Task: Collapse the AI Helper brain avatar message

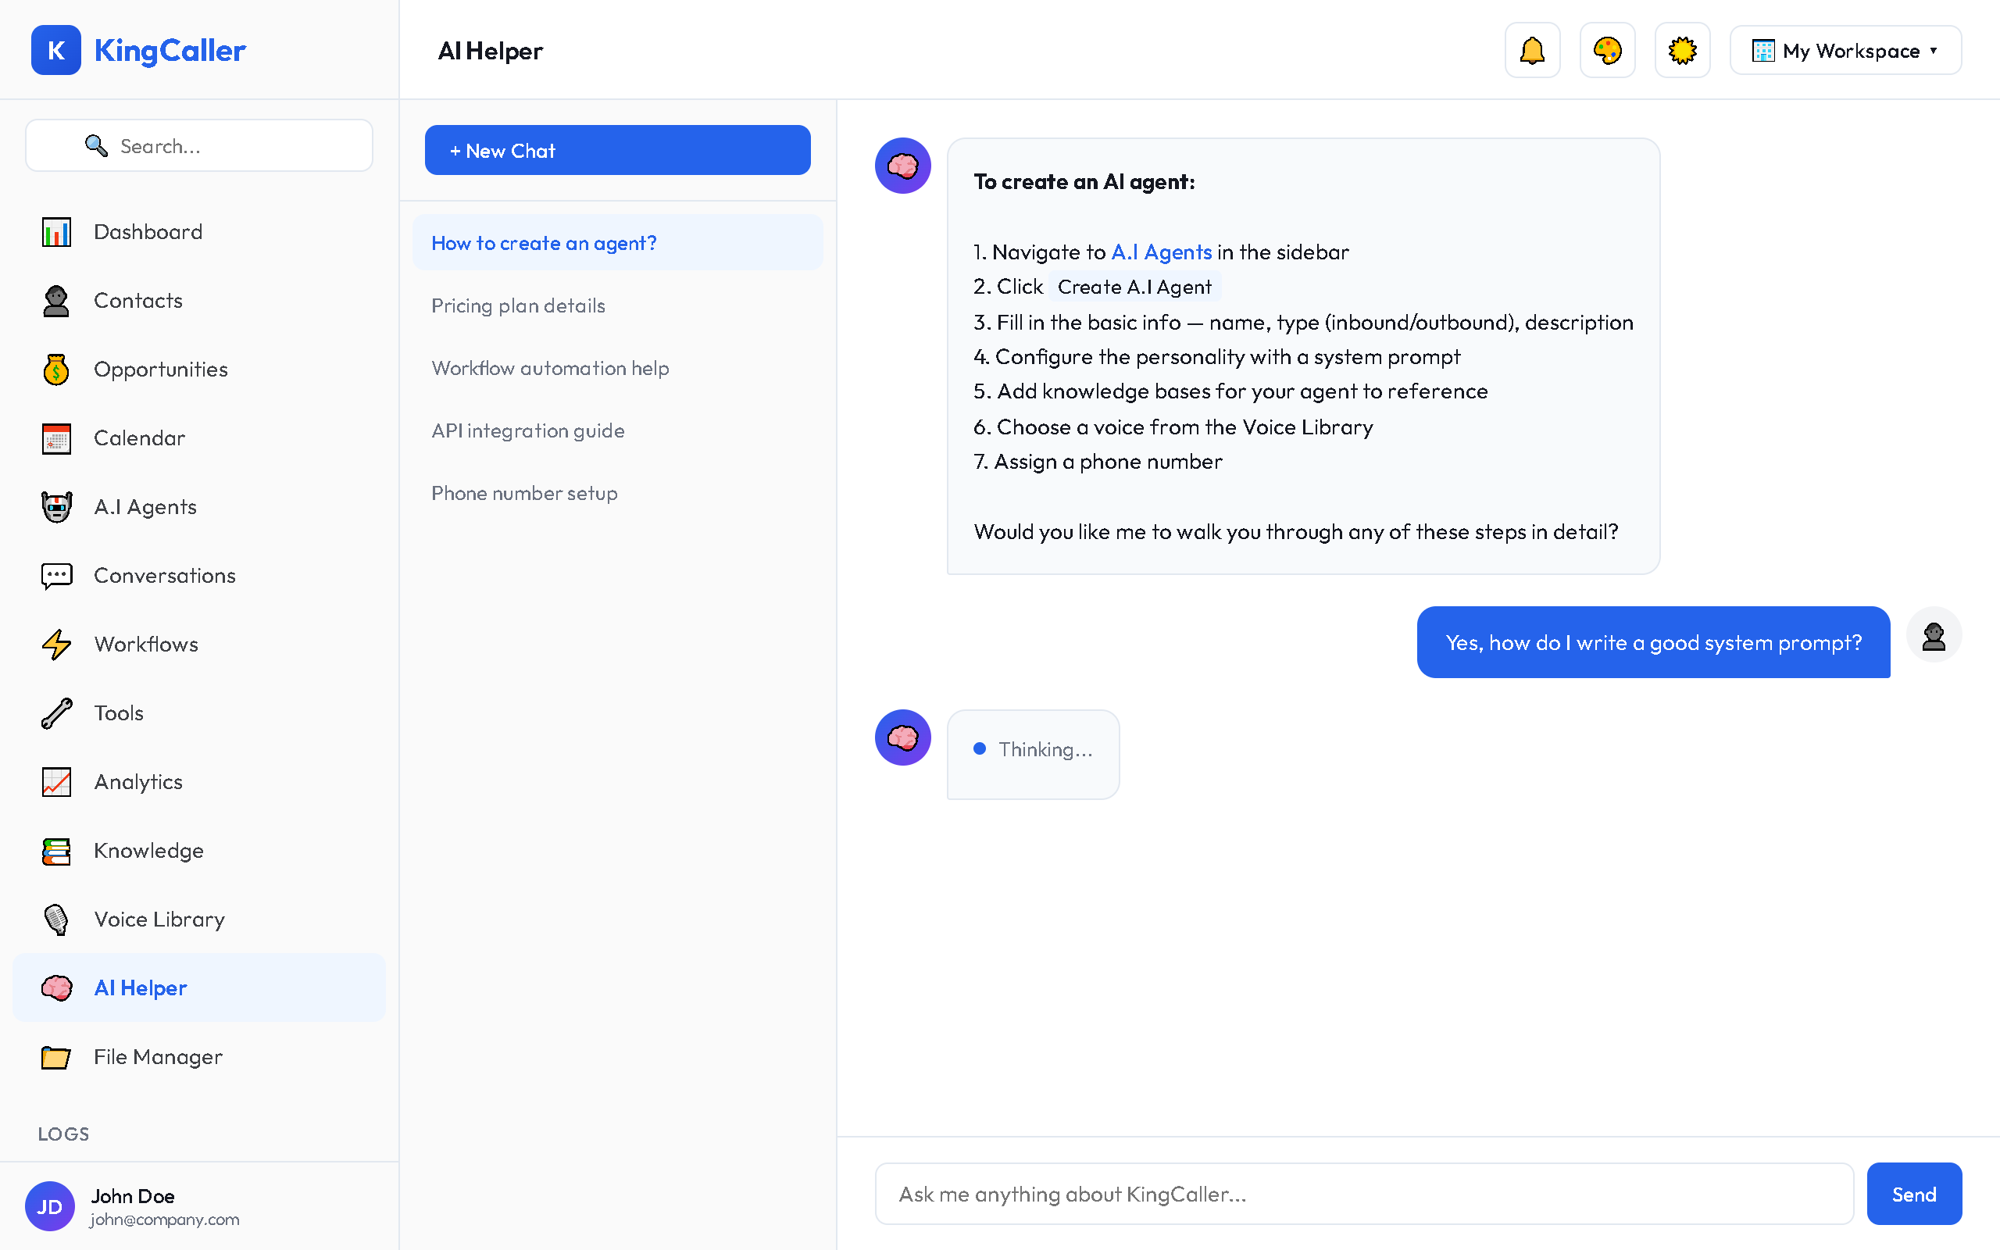Action: click(902, 166)
